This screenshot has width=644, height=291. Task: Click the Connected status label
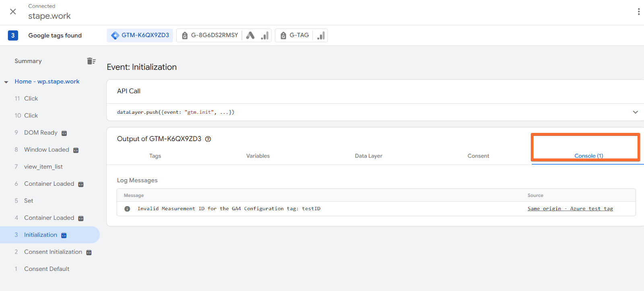click(x=42, y=6)
